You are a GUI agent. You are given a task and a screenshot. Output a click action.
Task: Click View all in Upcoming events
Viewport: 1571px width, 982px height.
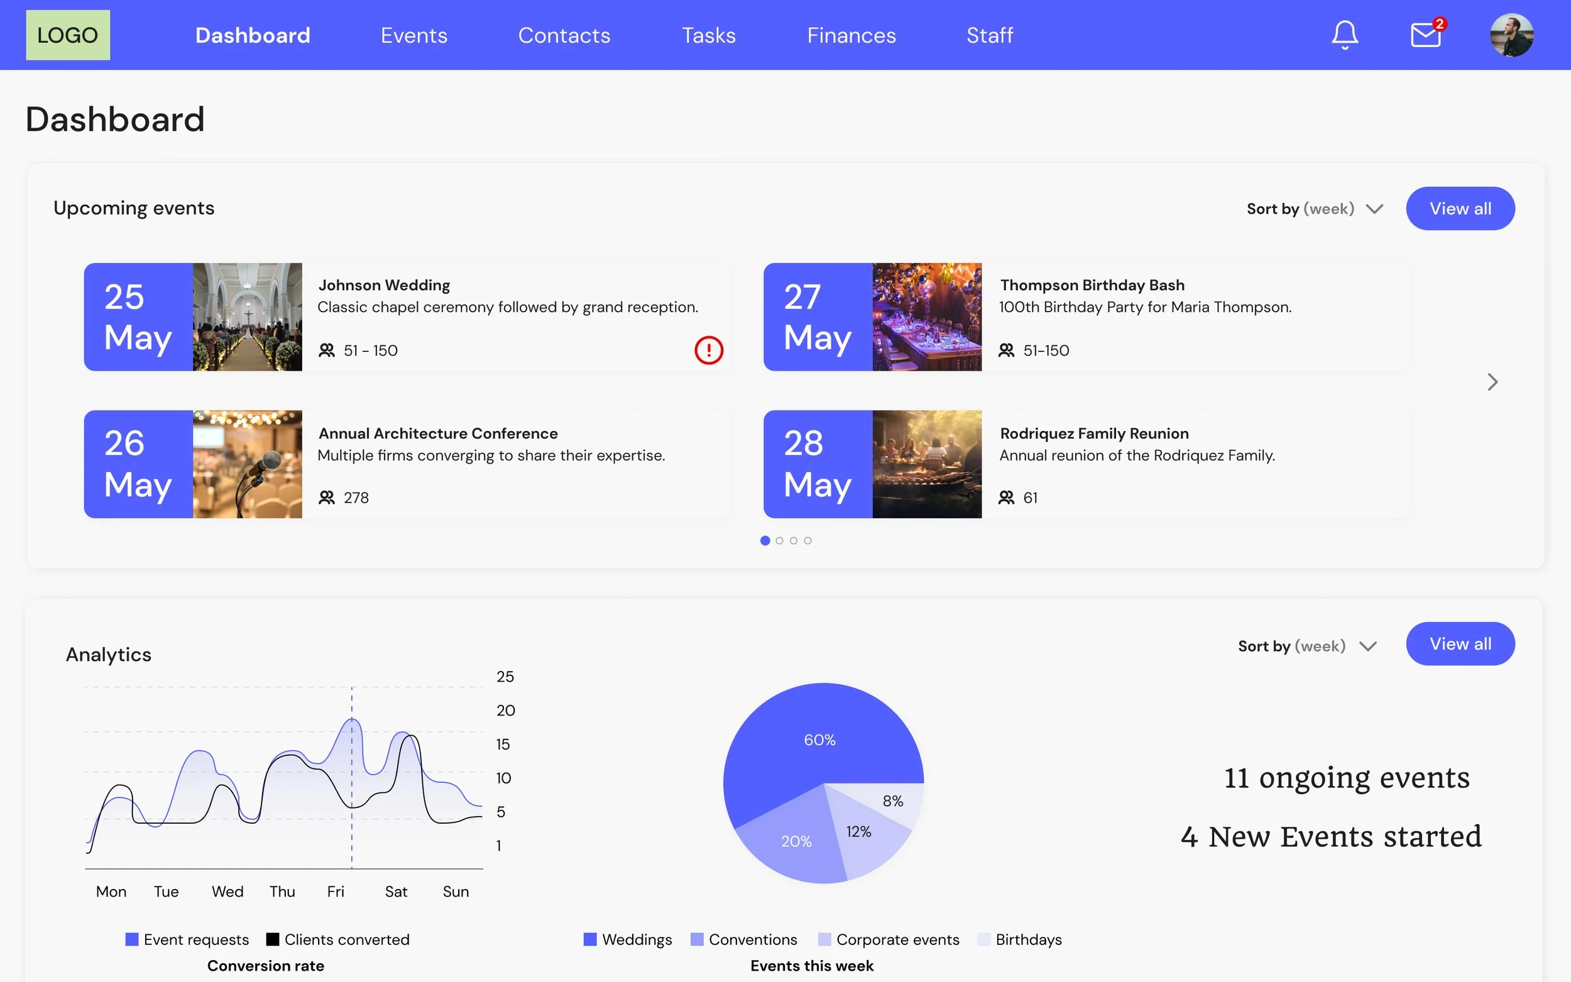(x=1460, y=209)
